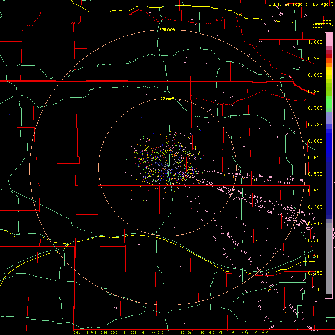Click the 0.840 color scale value
The height and width of the screenshot is (335, 335).
tap(315, 91)
